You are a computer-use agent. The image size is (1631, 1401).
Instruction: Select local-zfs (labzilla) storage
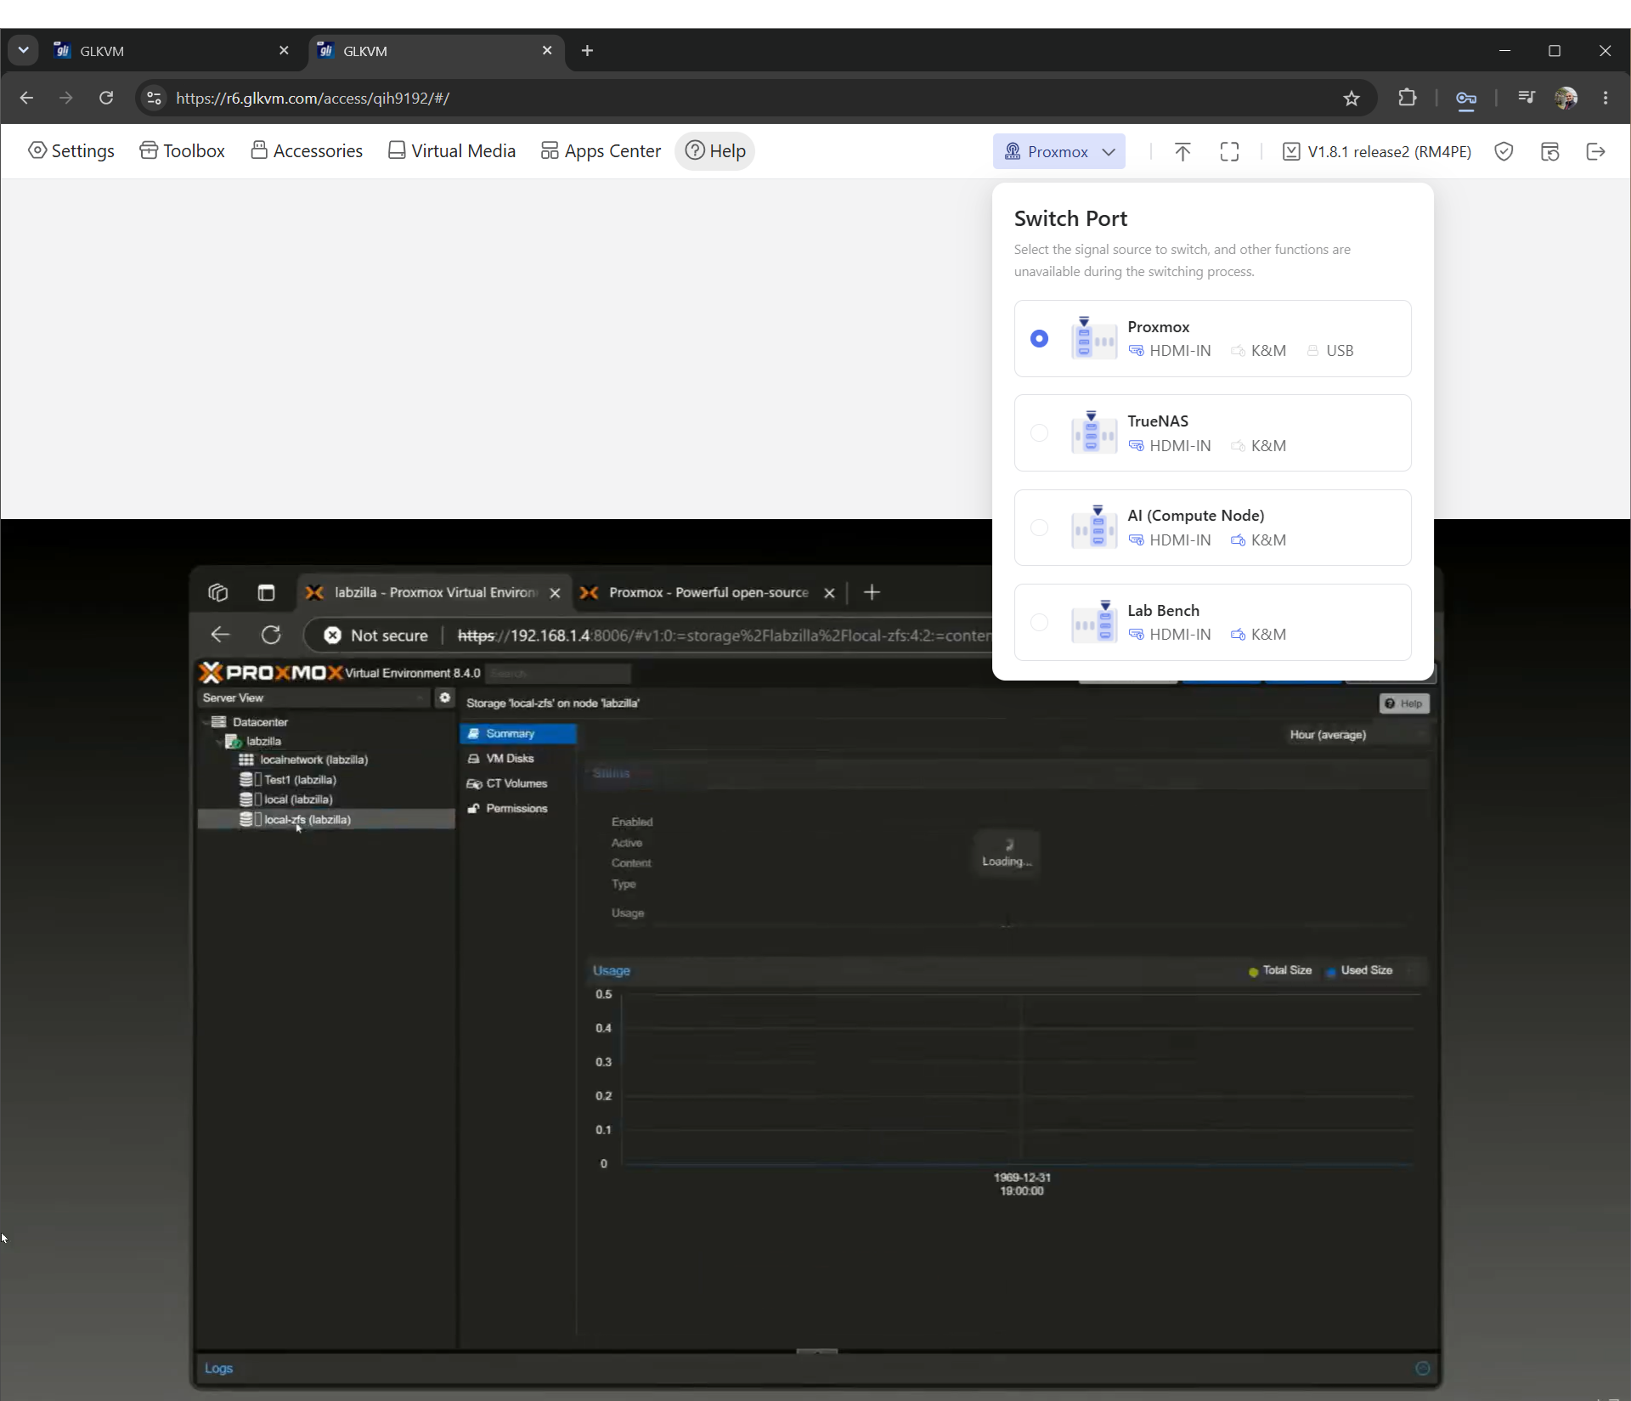coord(326,820)
